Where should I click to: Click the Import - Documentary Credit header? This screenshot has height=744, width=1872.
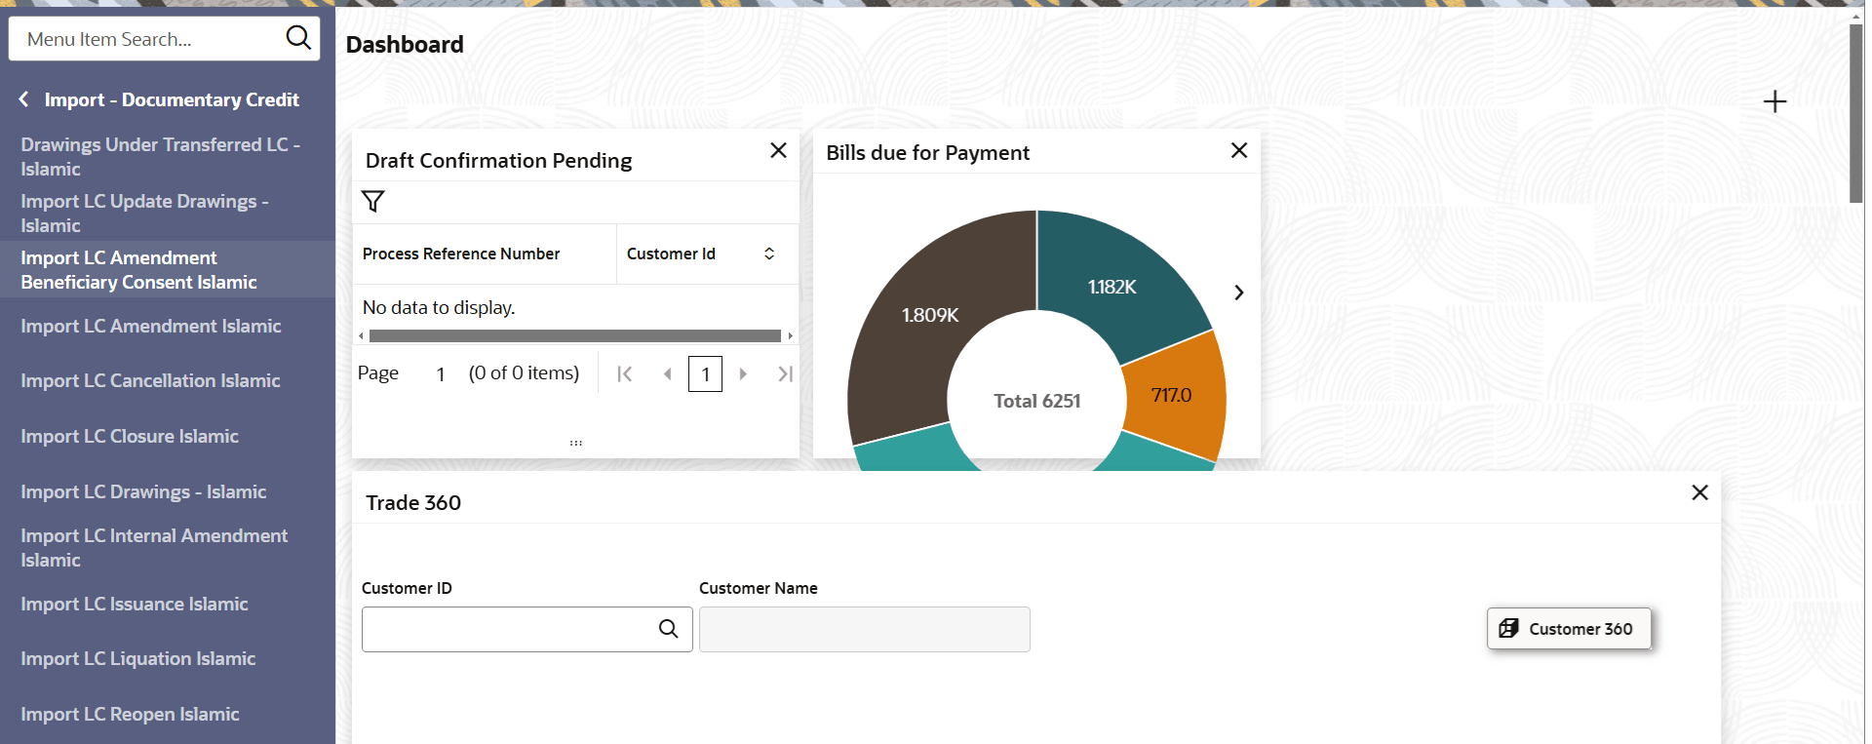click(172, 99)
